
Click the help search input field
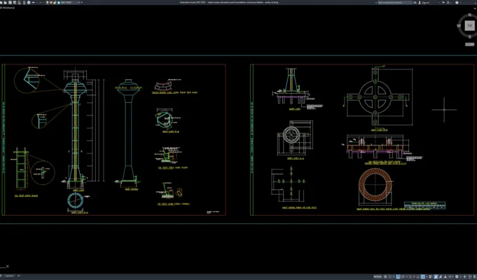point(395,2)
